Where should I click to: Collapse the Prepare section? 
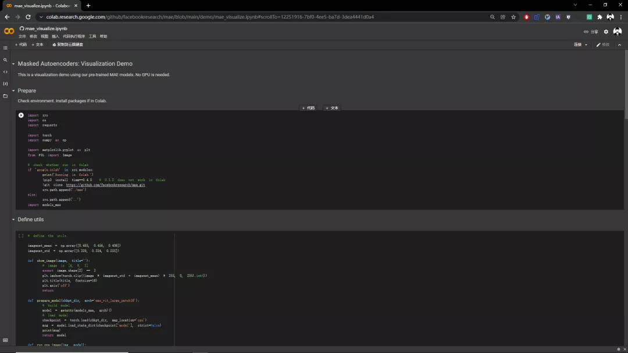tap(13, 91)
